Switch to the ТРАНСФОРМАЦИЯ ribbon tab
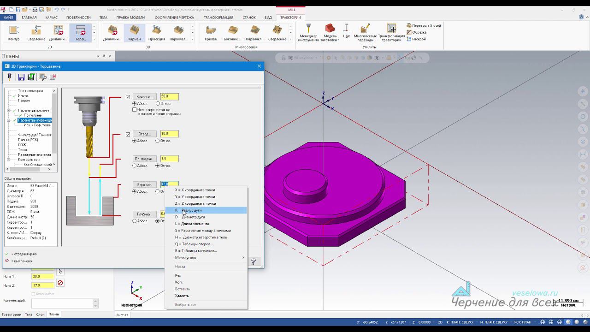The image size is (590, 332). (x=218, y=18)
